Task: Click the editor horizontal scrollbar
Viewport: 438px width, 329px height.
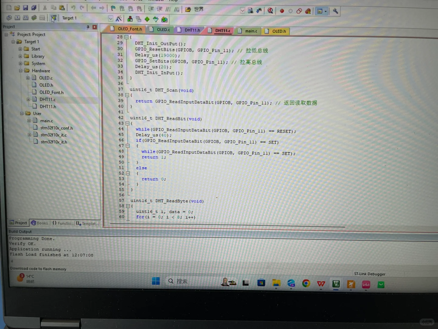Action: tap(228, 225)
